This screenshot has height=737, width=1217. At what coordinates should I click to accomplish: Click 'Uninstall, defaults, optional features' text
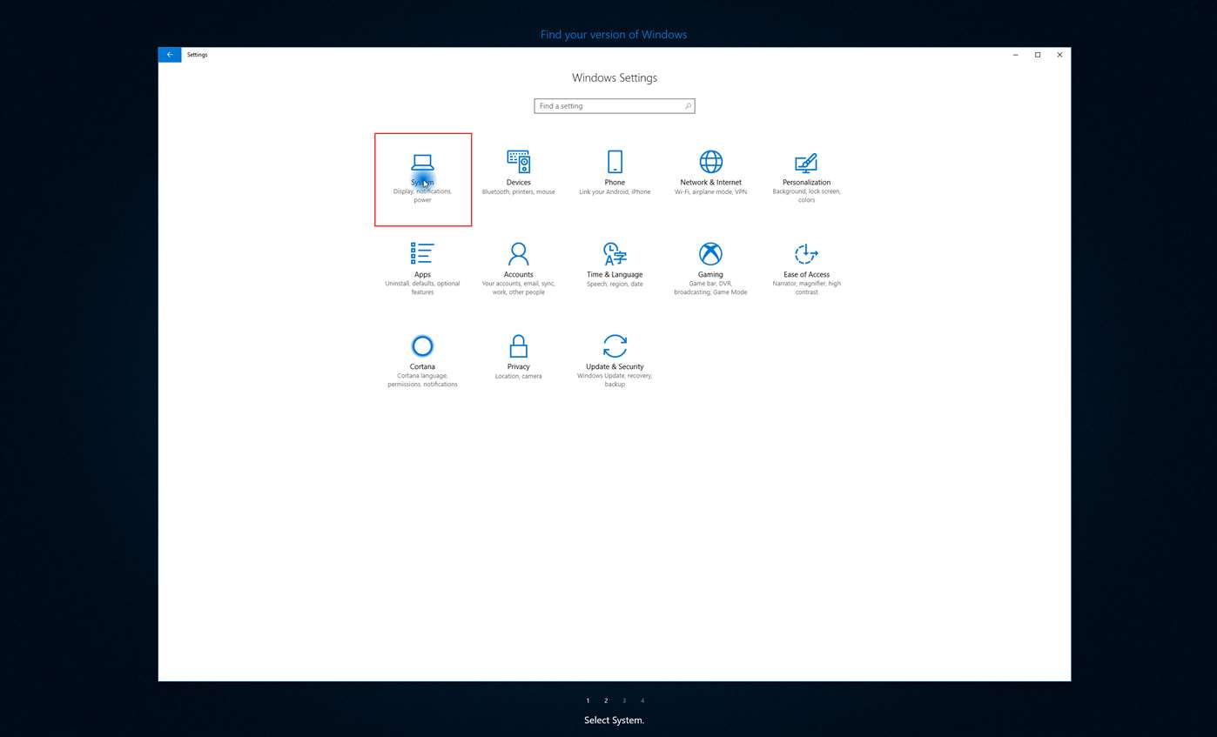(x=422, y=288)
